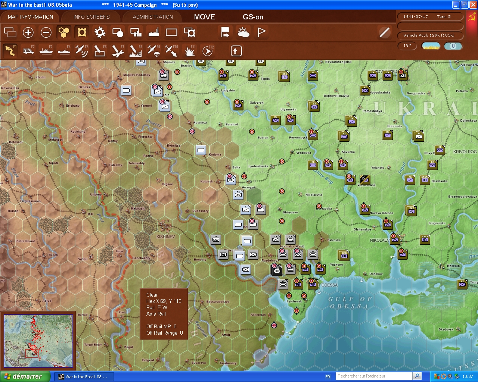The height and width of the screenshot is (382, 478).
Task: Click the F11 explosion icon
Action: pyautogui.click(x=189, y=51)
